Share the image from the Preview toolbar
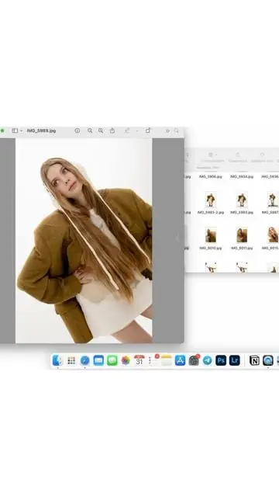The image size is (279, 497). click(x=112, y=130)
